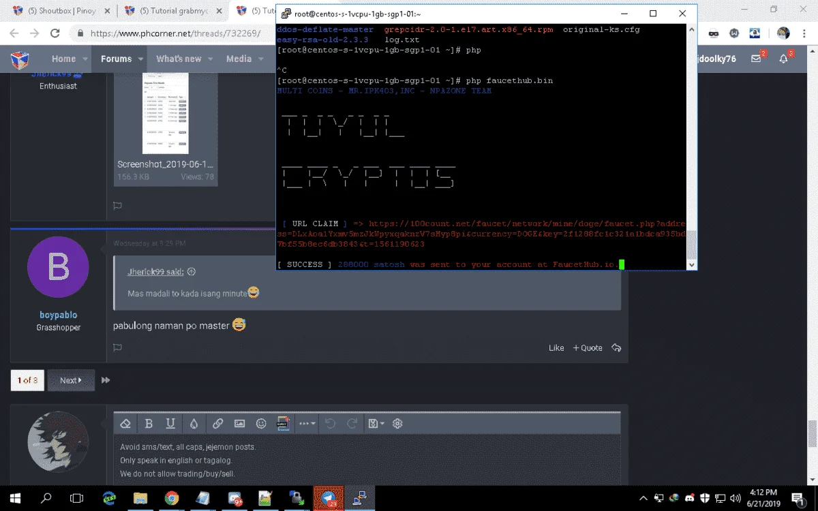The image size is (818, 511).
Task: Open the 1 of 8 page selector
Action: (27, 380)
